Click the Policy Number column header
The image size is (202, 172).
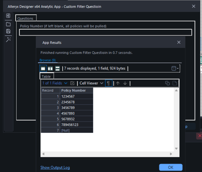(76, 90)
